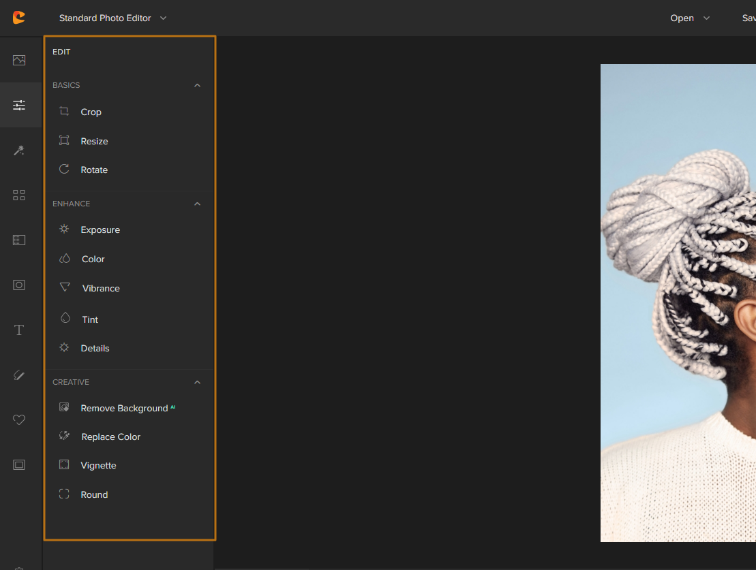Click the heart favorites sidebar icon

pos(19,420)
